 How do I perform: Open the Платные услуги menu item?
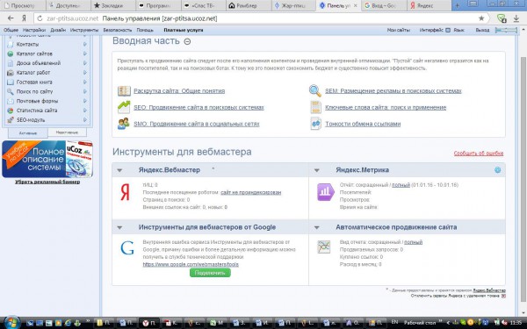(184, 30)
